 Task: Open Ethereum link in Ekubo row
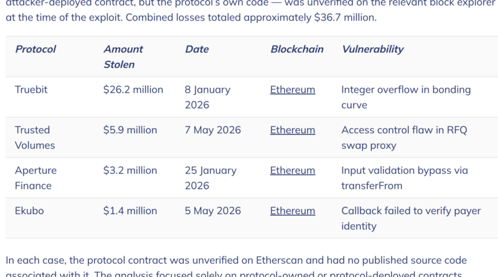pyautogui.click(x=293, y=210)
